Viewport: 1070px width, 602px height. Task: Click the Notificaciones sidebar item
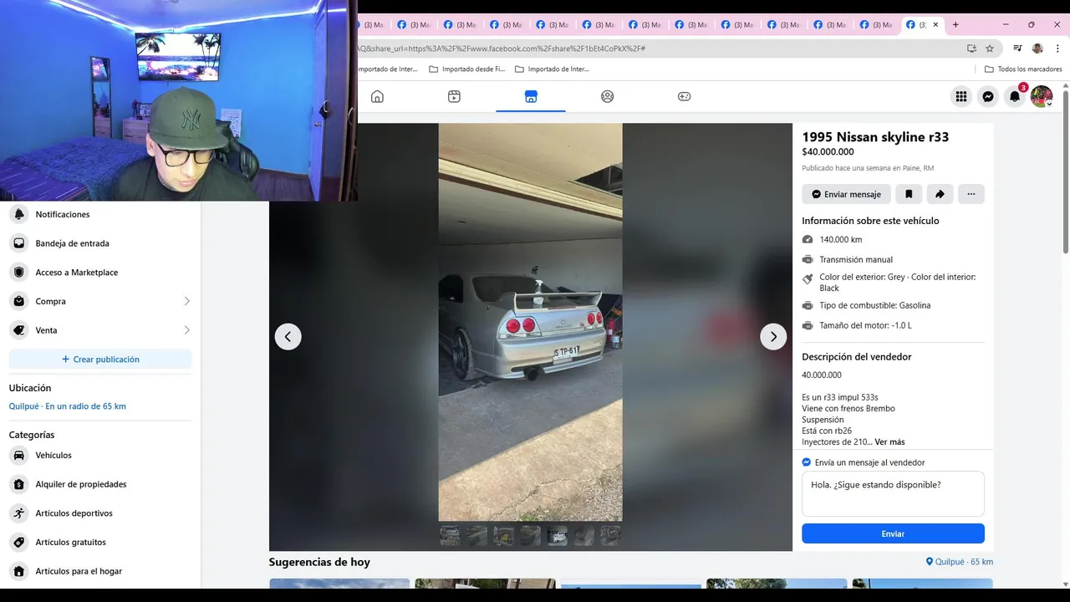[100, 214]
